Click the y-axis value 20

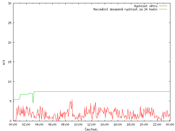point(10,43)
